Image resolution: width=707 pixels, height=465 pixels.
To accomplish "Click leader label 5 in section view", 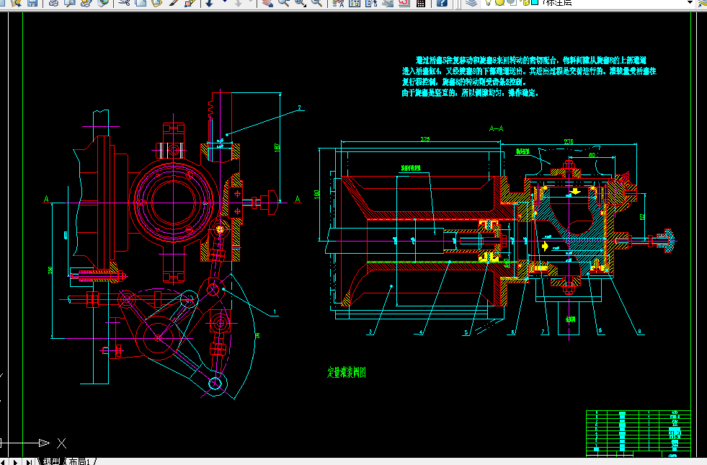I will [x=466, y=332].
